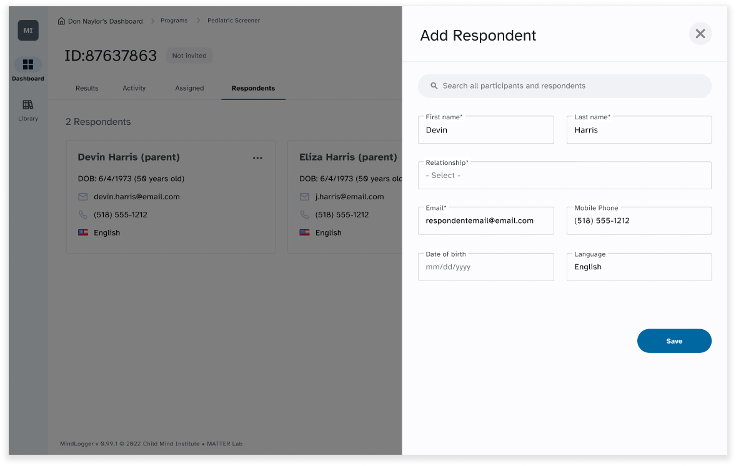Screen dimensions: 736x466
Task: Open the Library books icon
Action: (x=28, y=105)
